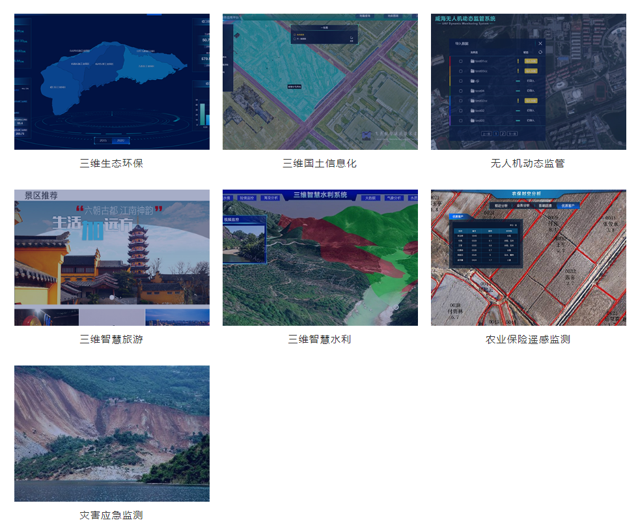Click the folder icon next to dji

(x=473, y=81)
